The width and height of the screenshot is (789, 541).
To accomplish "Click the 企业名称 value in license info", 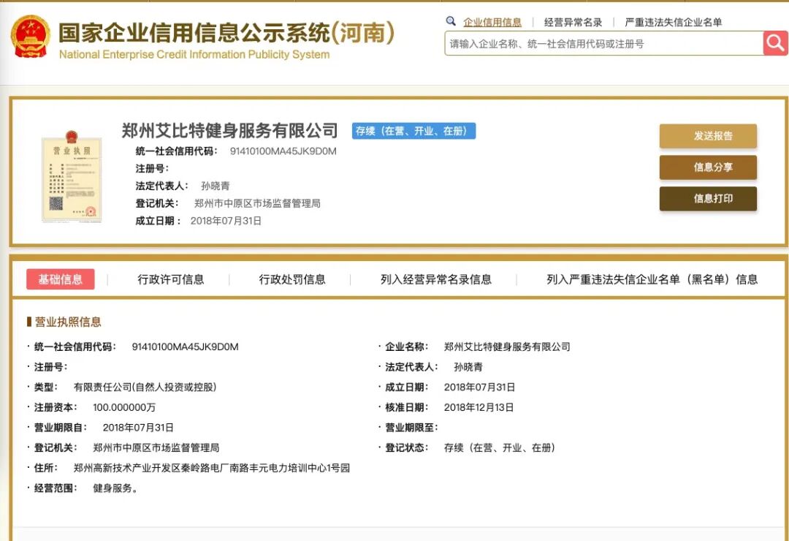I will pyautogui.click(x=507, y=347).
